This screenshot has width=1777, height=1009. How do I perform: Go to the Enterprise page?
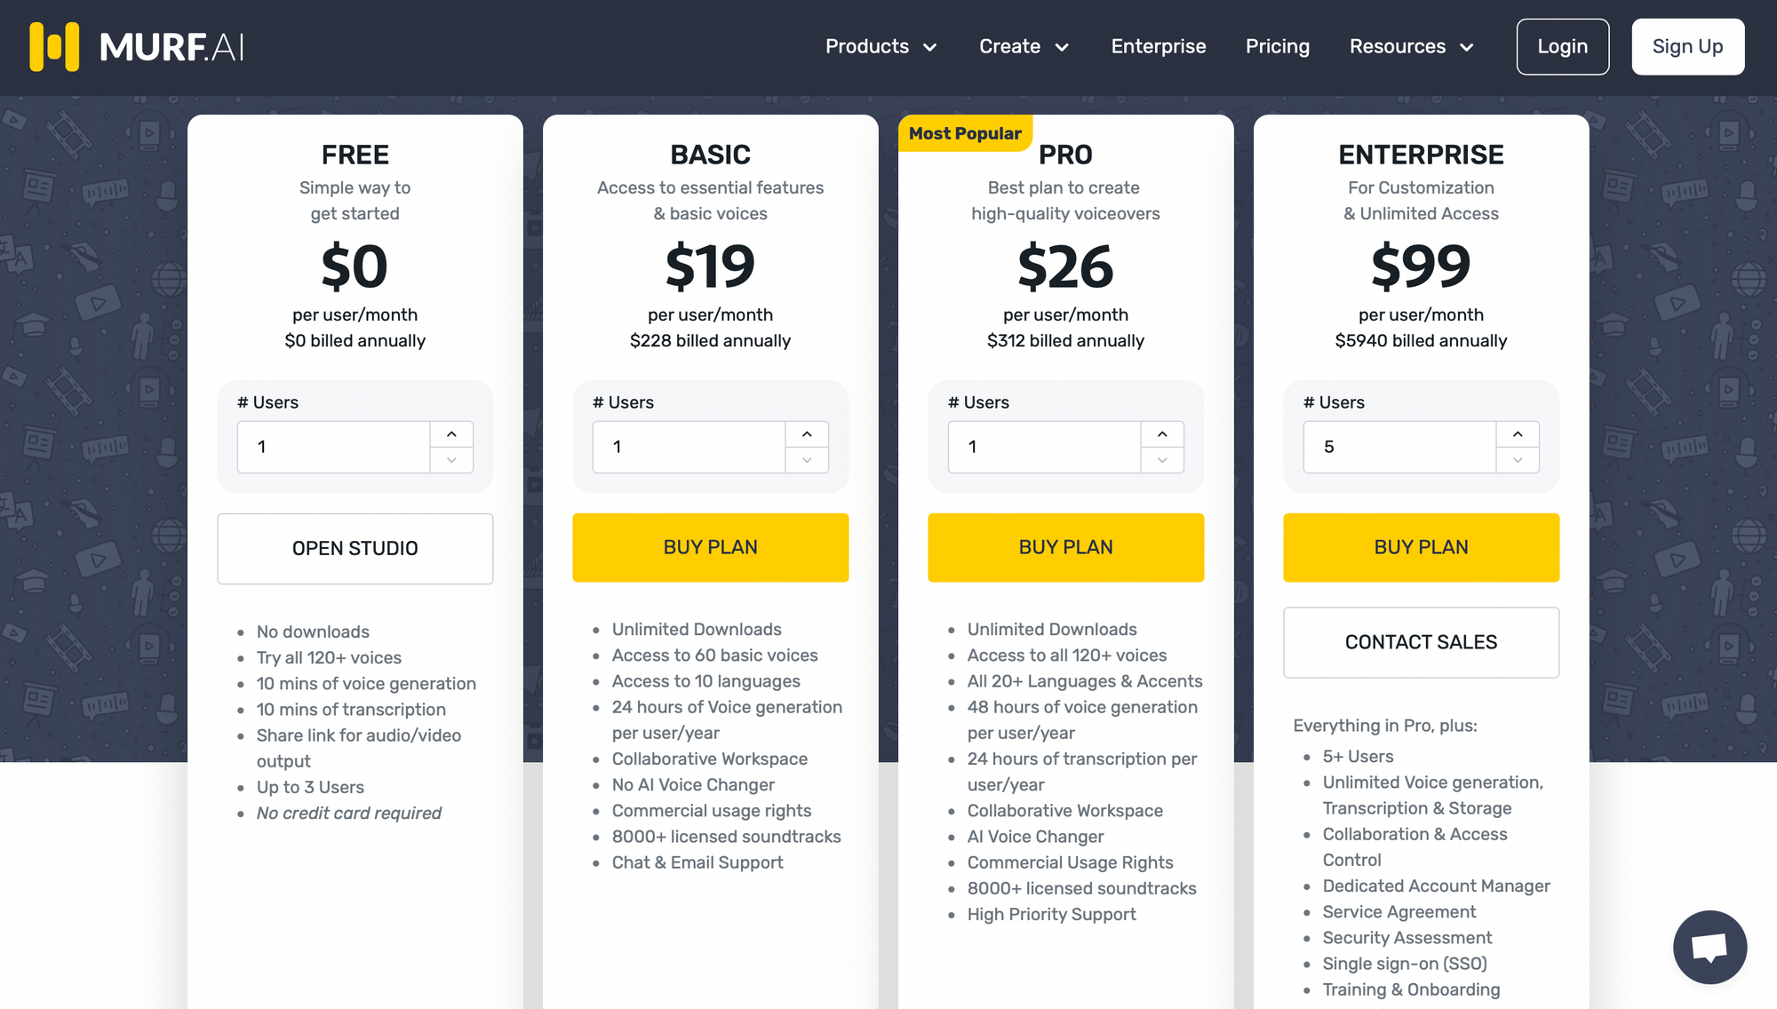tap(1159, 46)
